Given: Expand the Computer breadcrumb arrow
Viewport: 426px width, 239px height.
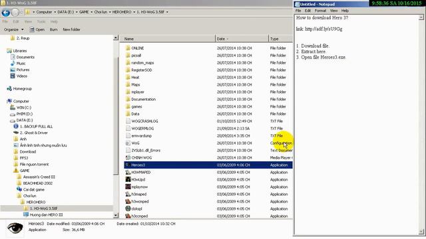Looking at the screenshot, I should 55,12.
